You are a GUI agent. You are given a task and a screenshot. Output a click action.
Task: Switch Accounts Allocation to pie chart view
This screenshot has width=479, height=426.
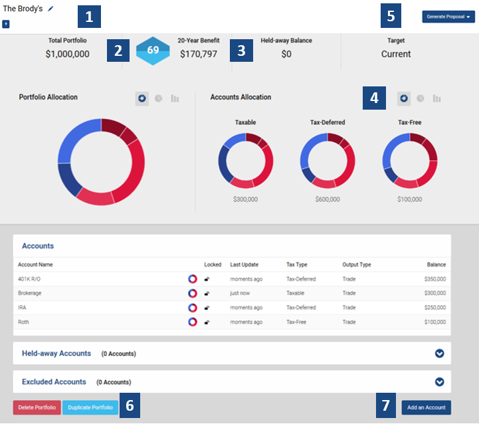pos(421,98)
